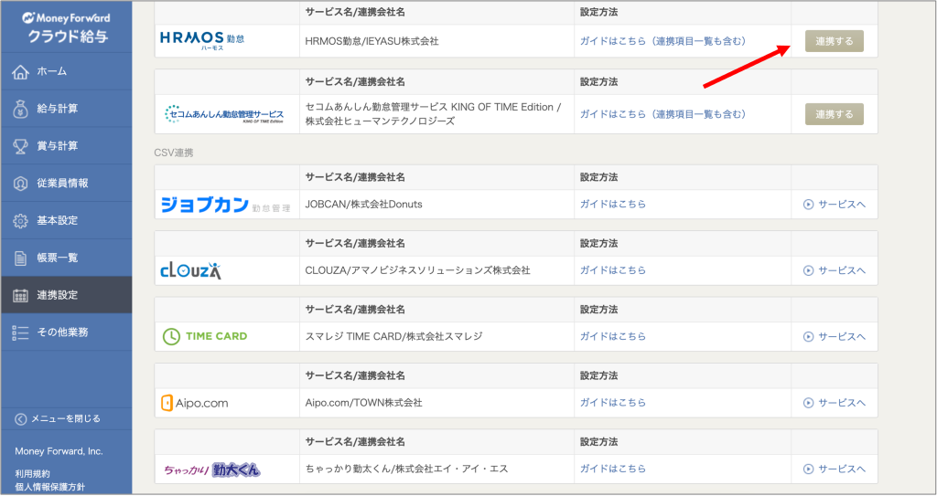Viewport: 937px width, 496px height.
Task: Go to CLOUZA サービスへ link
Action: pyautogui.click(x=835, y=271)
